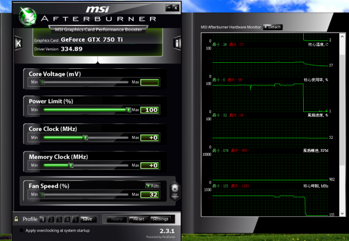This screenshot has height=241, width=349.
Task: Click the Core Voltage slider handle
Action: click(x=43, y=82)
